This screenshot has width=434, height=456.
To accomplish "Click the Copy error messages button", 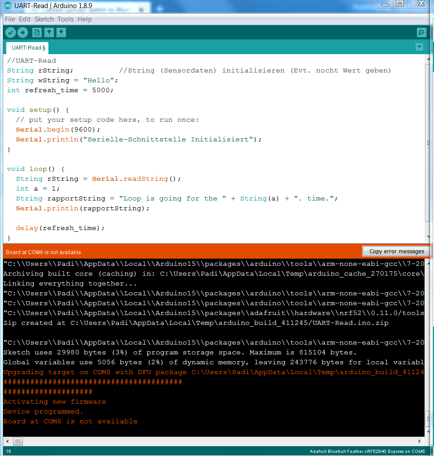I will 396,251.
